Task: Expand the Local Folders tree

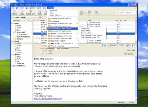Action: point(12,66)
